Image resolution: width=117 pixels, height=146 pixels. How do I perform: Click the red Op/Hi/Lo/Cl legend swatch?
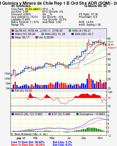click(x=13, y=31)
